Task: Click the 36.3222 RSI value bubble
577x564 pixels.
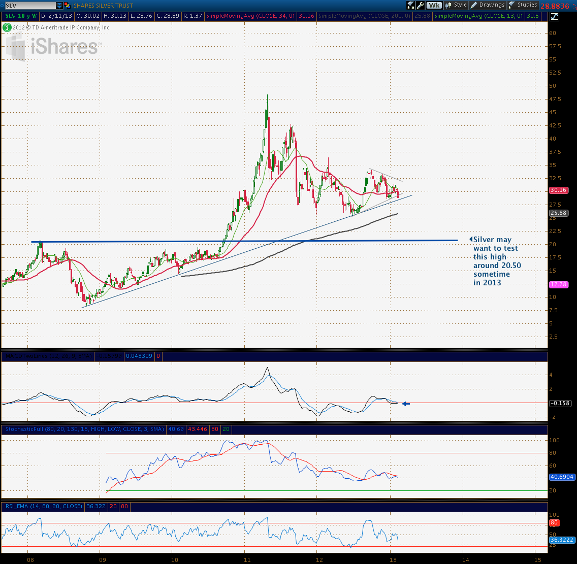Action: pos(562,540)
